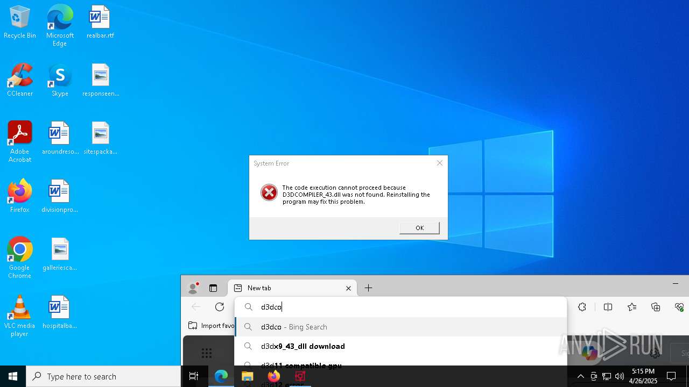Click the 'Type here to search' taskbar box
The width and height of the screenshot is (689, 387).
(103, 376)
